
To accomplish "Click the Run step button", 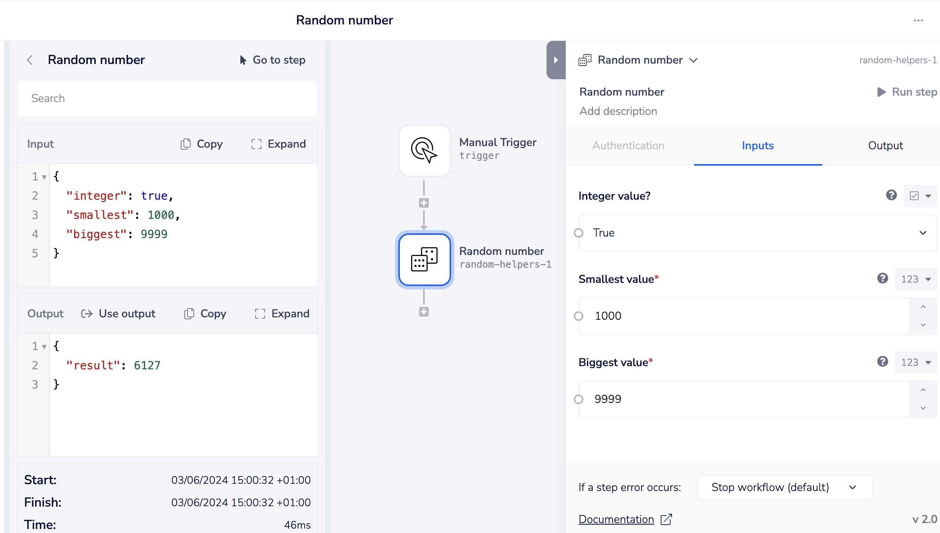I will [907, 92].
